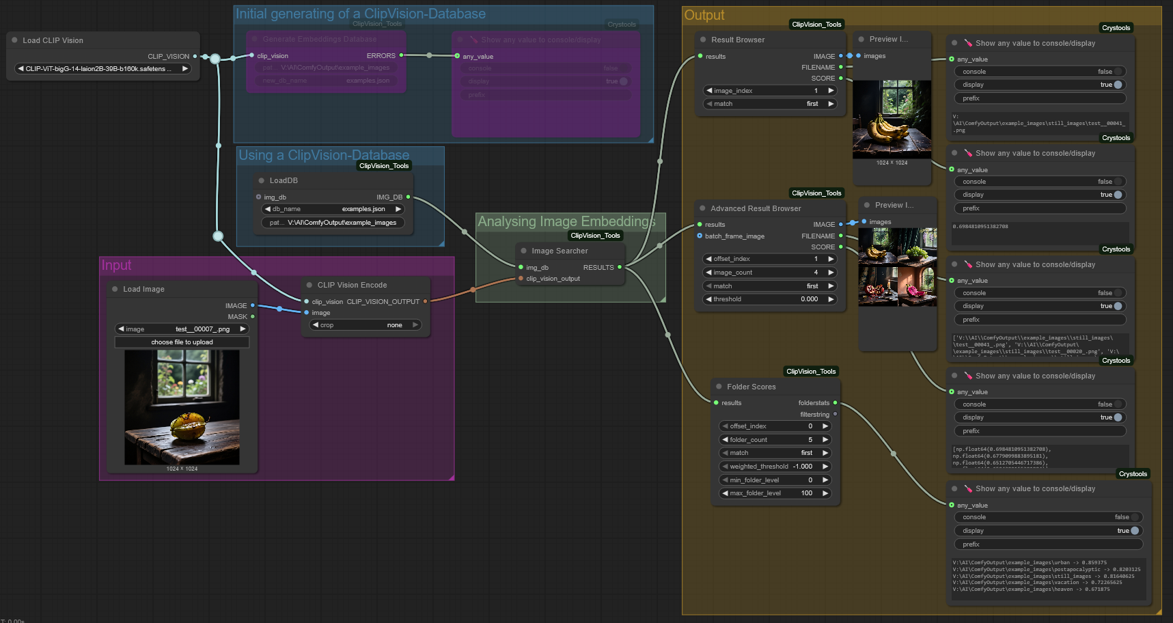Click the CLIP_VISION_OUTPUT output slot

pos(426,301)
